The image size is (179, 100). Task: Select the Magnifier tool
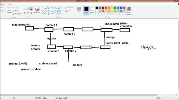(31, 13)
